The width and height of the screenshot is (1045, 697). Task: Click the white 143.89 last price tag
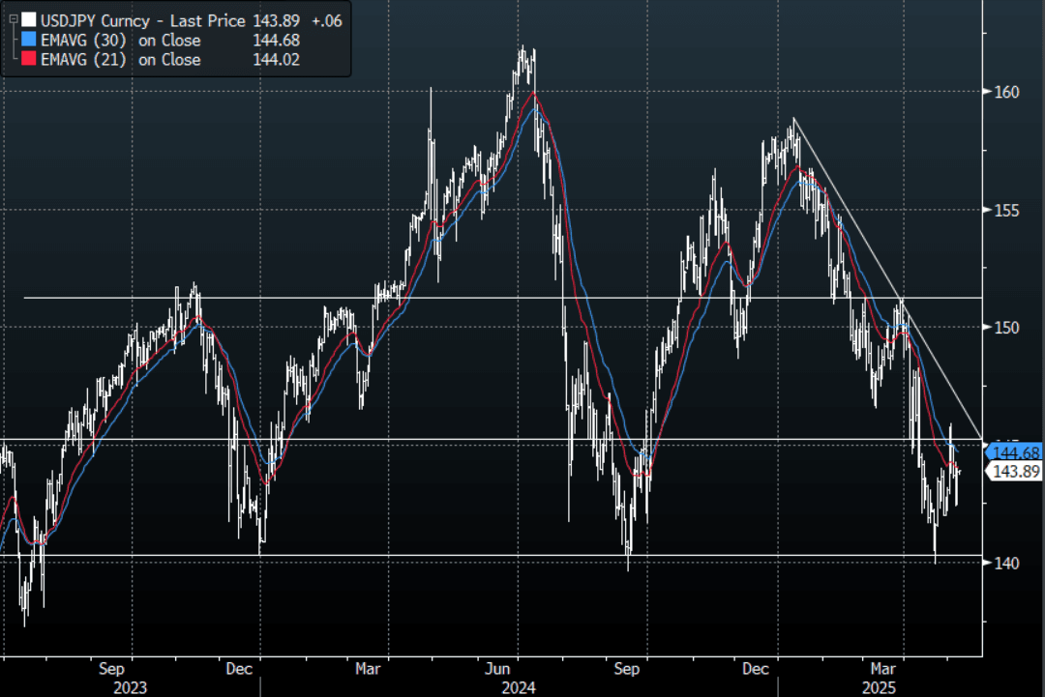(x=1013, y=471)
